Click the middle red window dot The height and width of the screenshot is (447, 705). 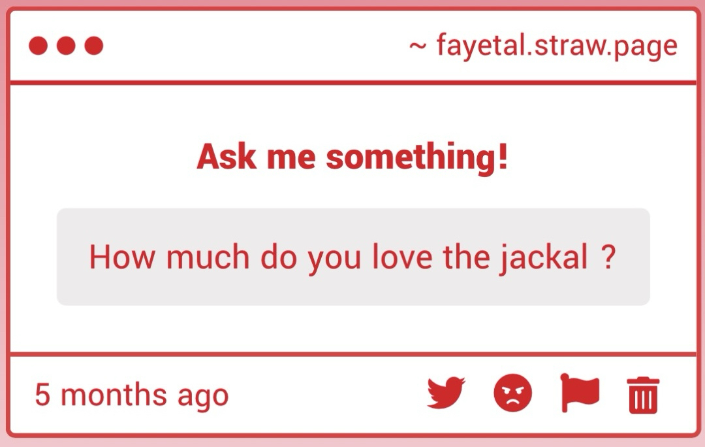(66, 46)
